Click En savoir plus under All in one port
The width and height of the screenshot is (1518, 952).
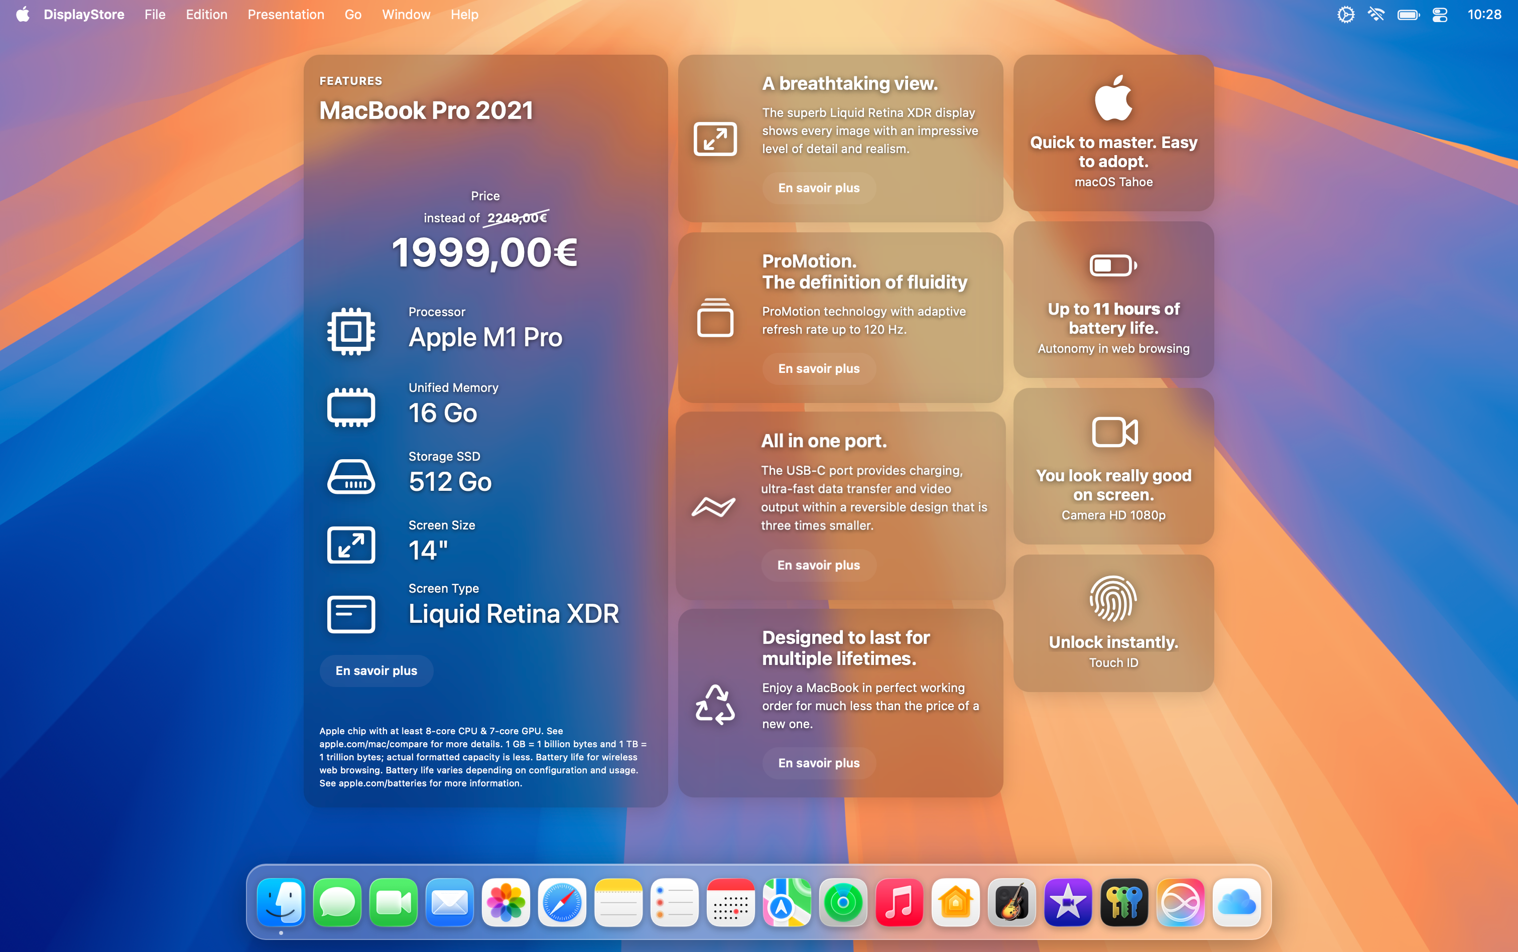[818, 565]
